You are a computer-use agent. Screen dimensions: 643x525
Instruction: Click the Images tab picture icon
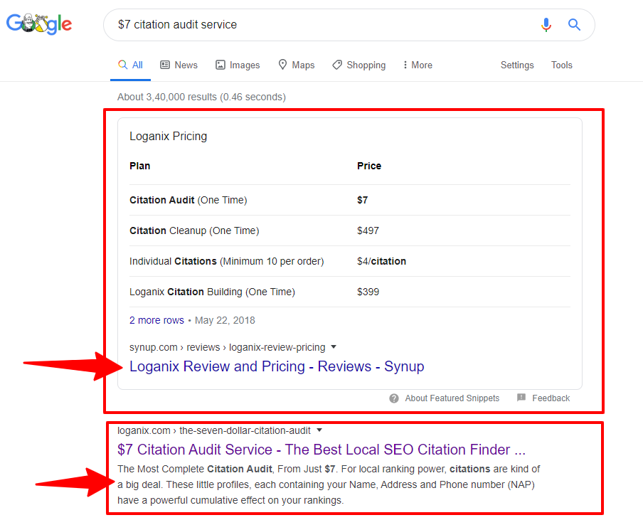tap(220, 65)
